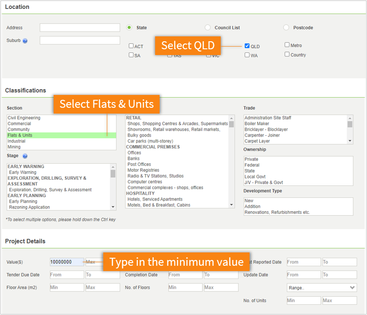Select J/V - Private & Govt ownership
The height and width of the screenshot is (315, 367).
click(298, 183)
